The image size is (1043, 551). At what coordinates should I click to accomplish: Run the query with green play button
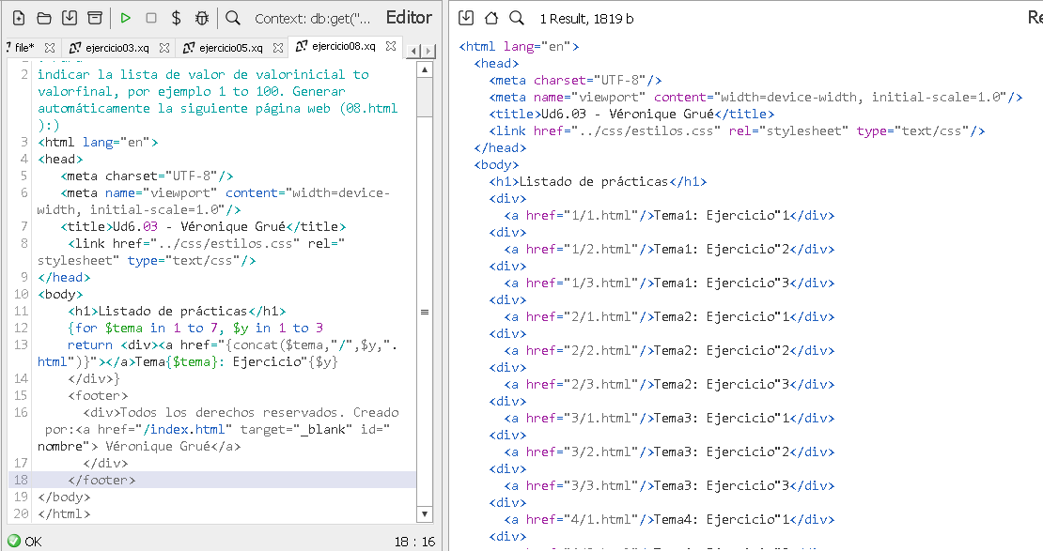click(125, 18)
